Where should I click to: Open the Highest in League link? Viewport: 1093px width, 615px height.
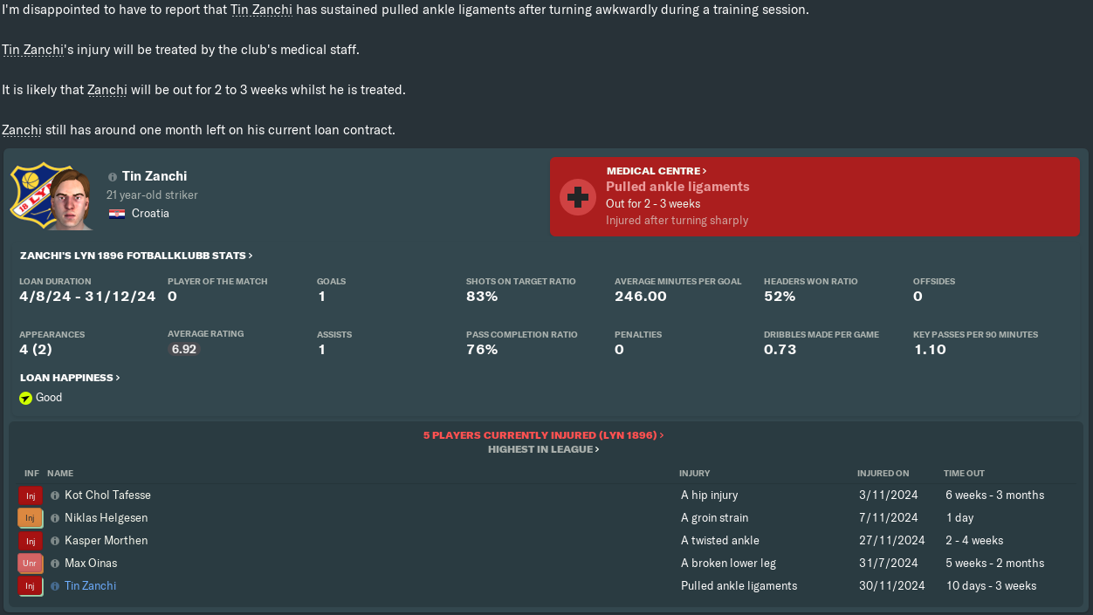tap(543, 449)
